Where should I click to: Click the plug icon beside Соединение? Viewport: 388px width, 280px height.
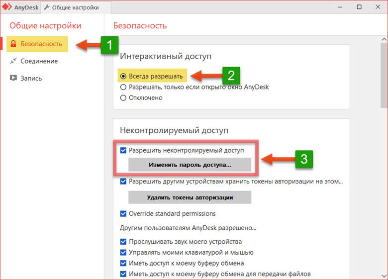[13, 61]
